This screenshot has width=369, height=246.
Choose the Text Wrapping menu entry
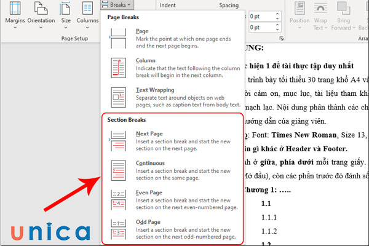pyautogui.click(x=173, y=97)
